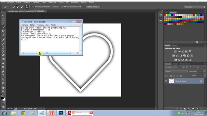The image size is (207, 116).
Task: Choose Add to Selection mode in options bar
Action: [x=17, y=7]
